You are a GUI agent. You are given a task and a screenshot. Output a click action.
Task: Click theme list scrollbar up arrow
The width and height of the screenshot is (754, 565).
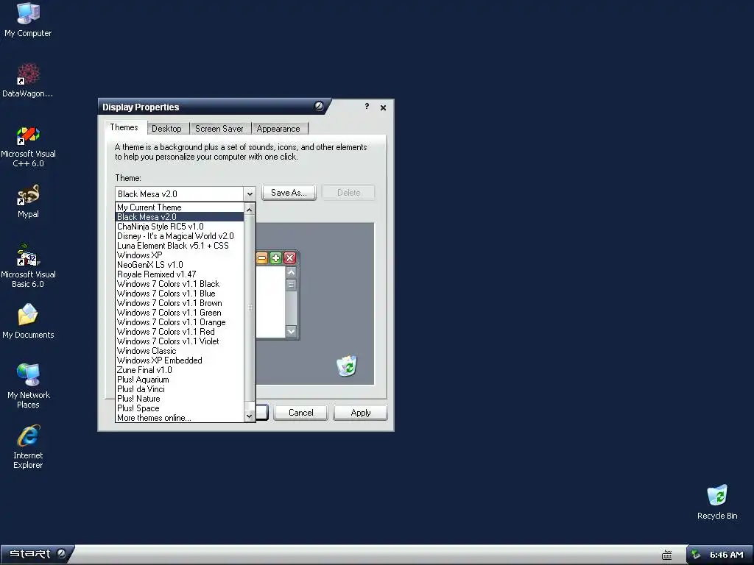pos(249,210)
